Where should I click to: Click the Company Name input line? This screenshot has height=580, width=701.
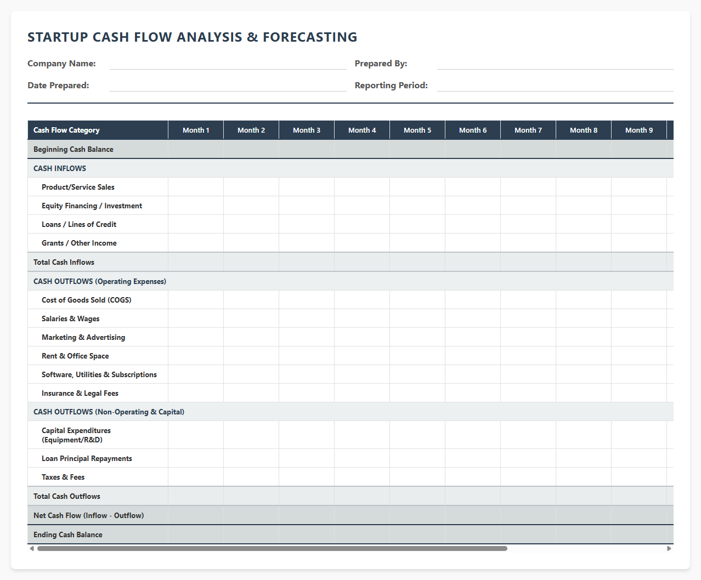[228, 64]
